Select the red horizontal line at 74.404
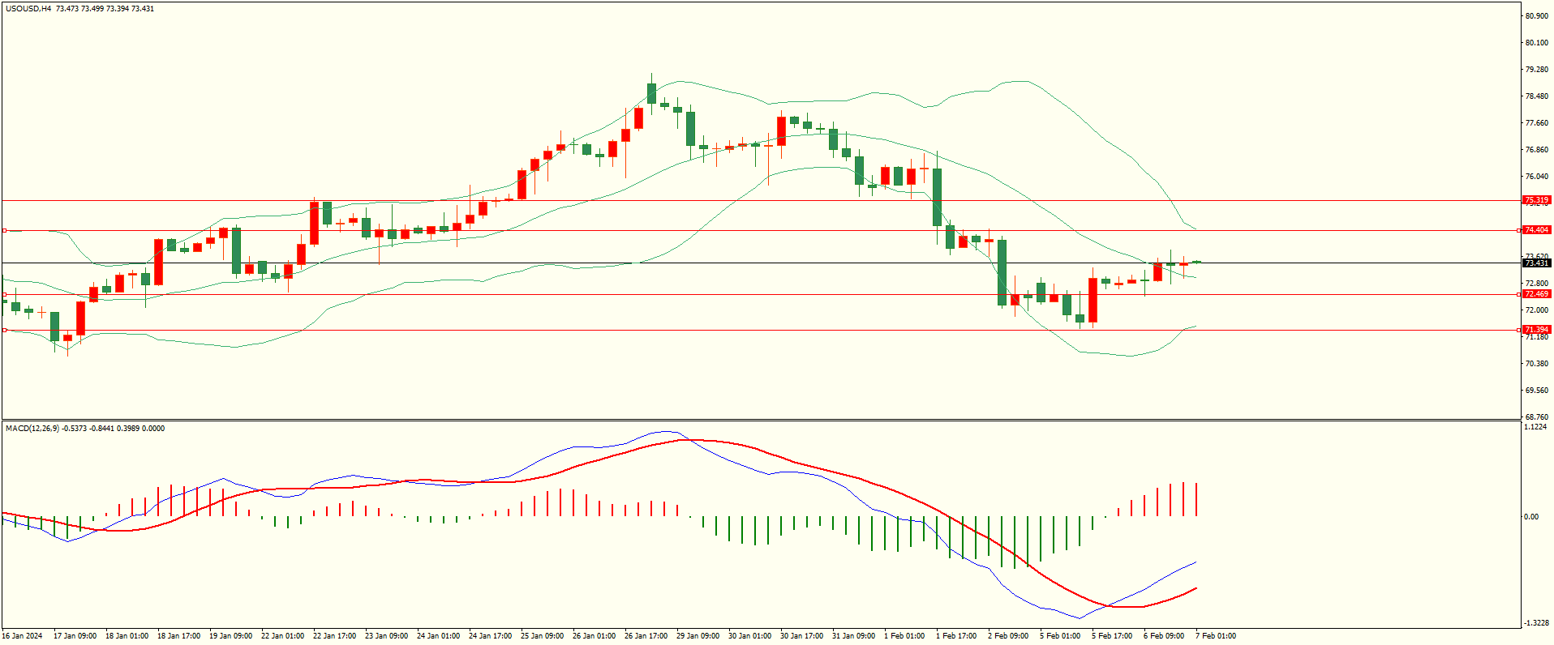The image size is (1554, 645). [761, 230]
